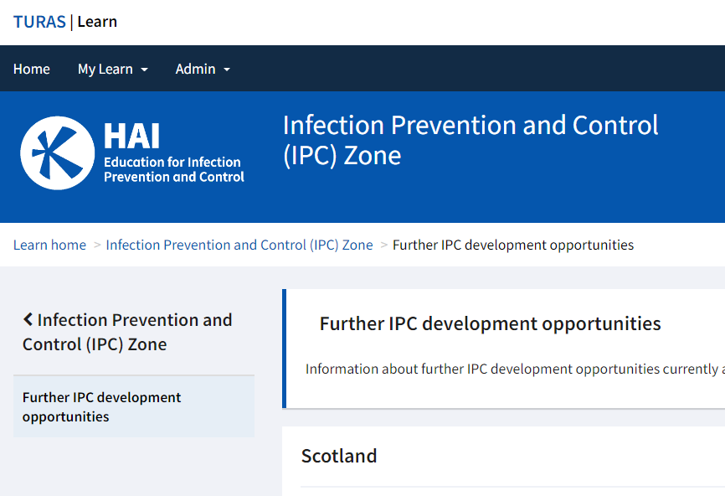Click the 'Education for Infection Prevention and Control' text
Image resolution: width=725 pixels, height=496 pixels.
[x=174, y=169]
